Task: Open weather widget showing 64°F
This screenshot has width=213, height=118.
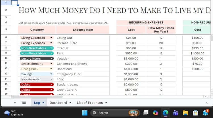Action: pos(14,113)
